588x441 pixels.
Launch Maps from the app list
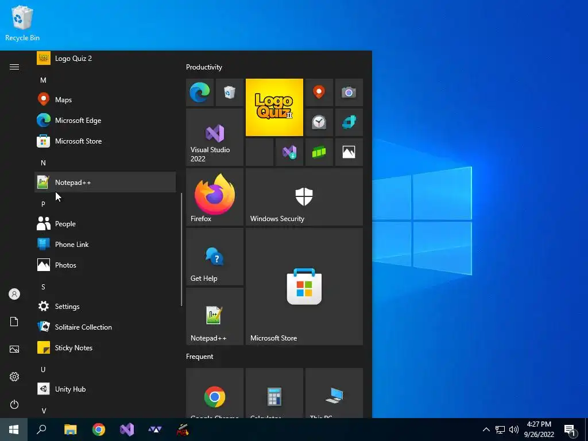[x=105, y=100]
